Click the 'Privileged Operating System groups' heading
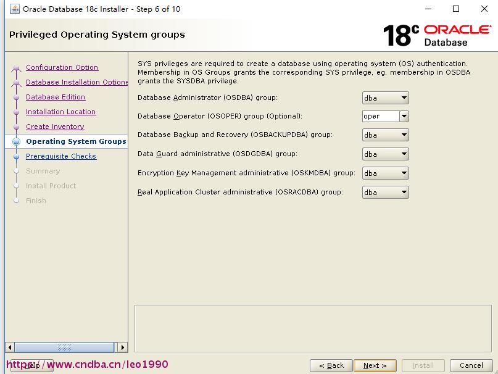Screen dimensions: 498x374 97,35
